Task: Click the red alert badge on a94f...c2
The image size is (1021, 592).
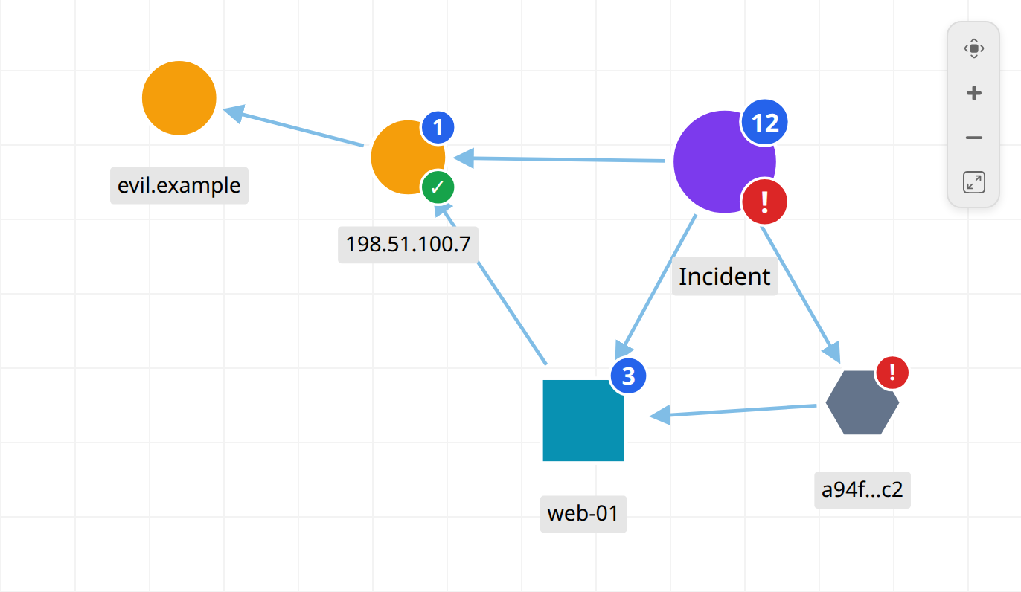Action: click(892, 372)
